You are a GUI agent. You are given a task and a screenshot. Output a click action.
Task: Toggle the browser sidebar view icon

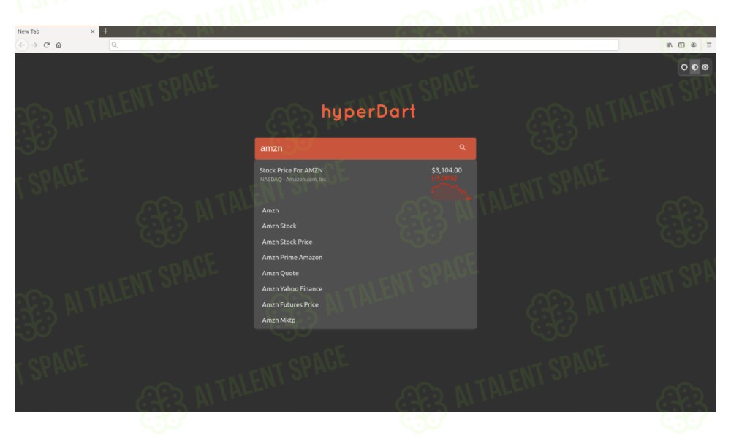pos(681,45)
